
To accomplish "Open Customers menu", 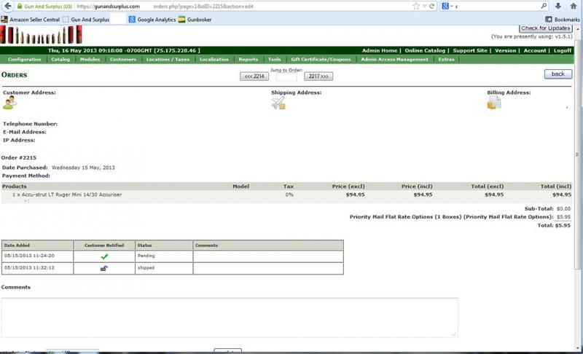I will pos(123,60).
